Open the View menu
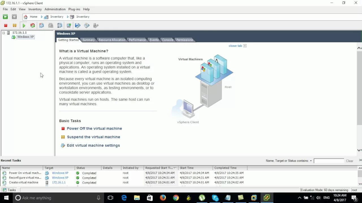This screenshot has width=362, height=203. click(22, 9)
